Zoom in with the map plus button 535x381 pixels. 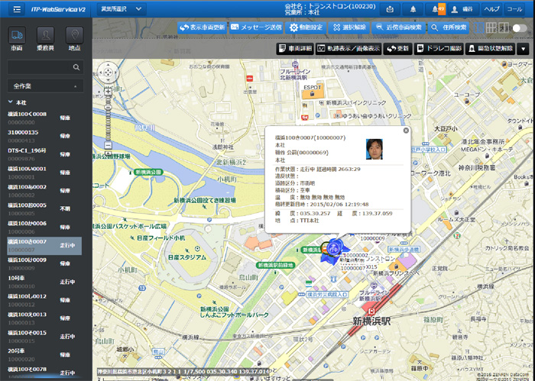pyautogui.click(x=108, y=91)
